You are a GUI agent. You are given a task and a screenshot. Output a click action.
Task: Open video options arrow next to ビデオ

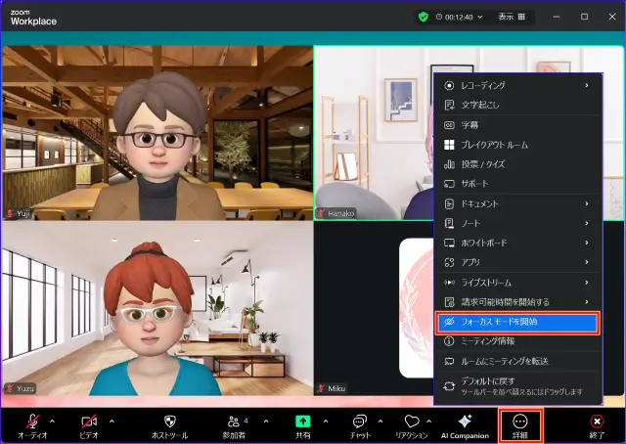112,422
